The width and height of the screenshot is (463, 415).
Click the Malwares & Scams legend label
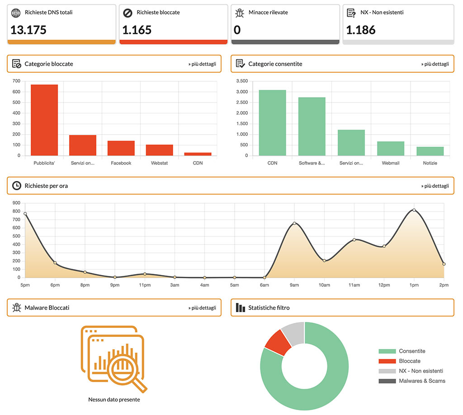pos(422,381)
